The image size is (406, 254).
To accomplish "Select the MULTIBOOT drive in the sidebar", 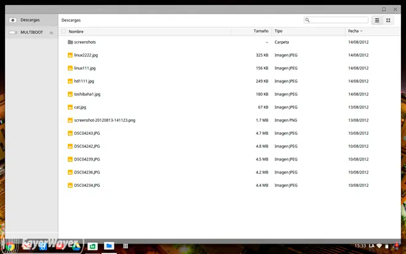I will pyautogui.click(x=31, y=33).
